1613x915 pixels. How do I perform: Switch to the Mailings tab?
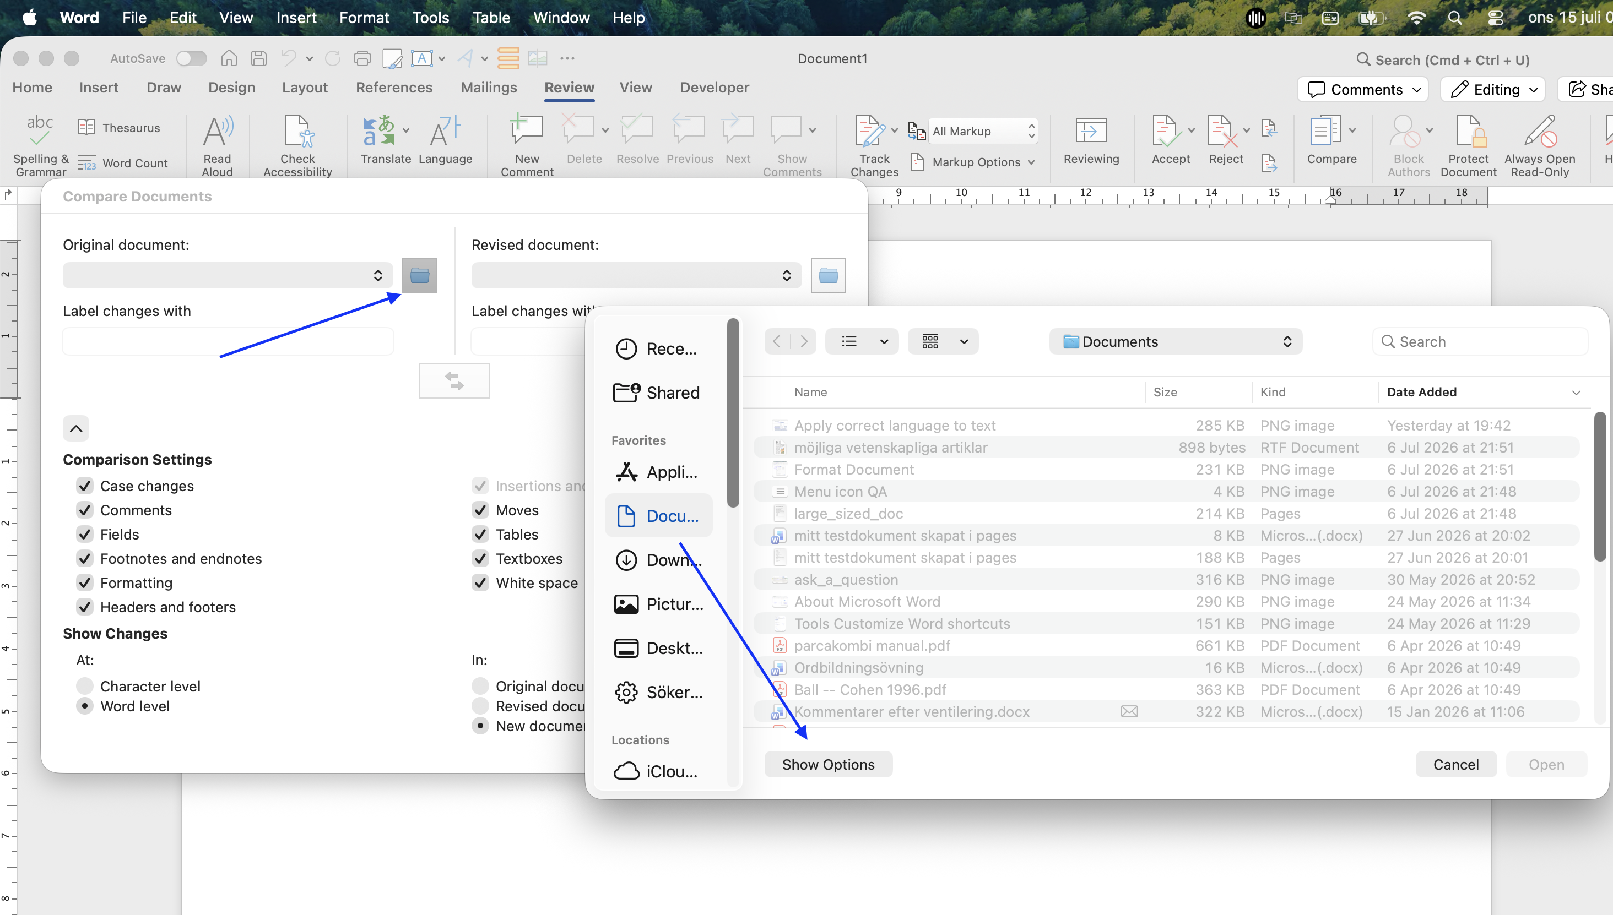pos(489,88)
